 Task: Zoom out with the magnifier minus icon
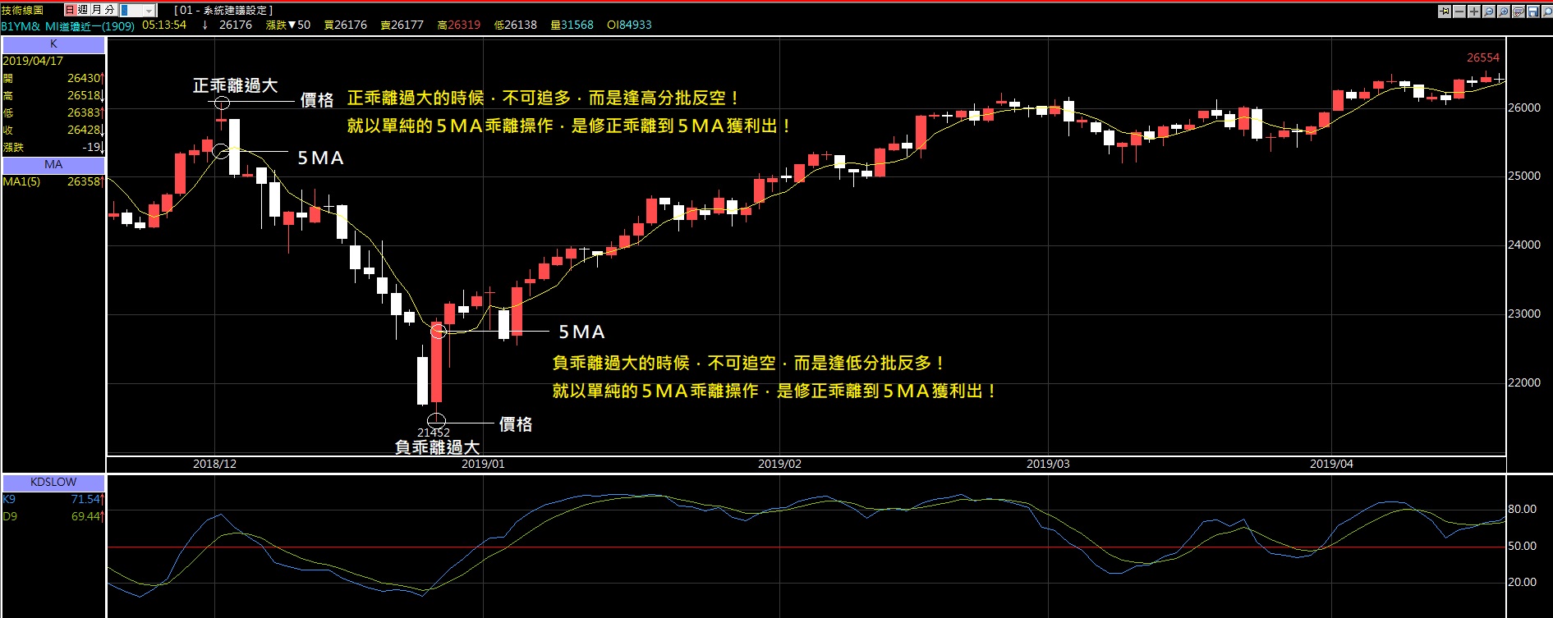click(1488, 11)
